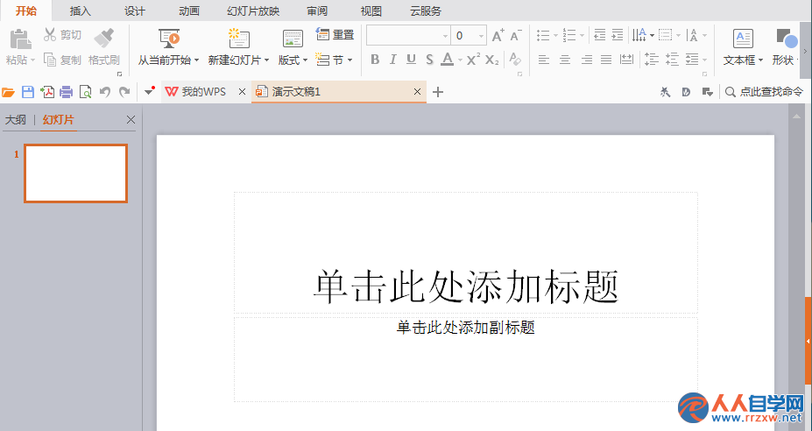Screen dimensions: 812x431
Task: Click the 点此查找命令 search box
Action: 765,92
